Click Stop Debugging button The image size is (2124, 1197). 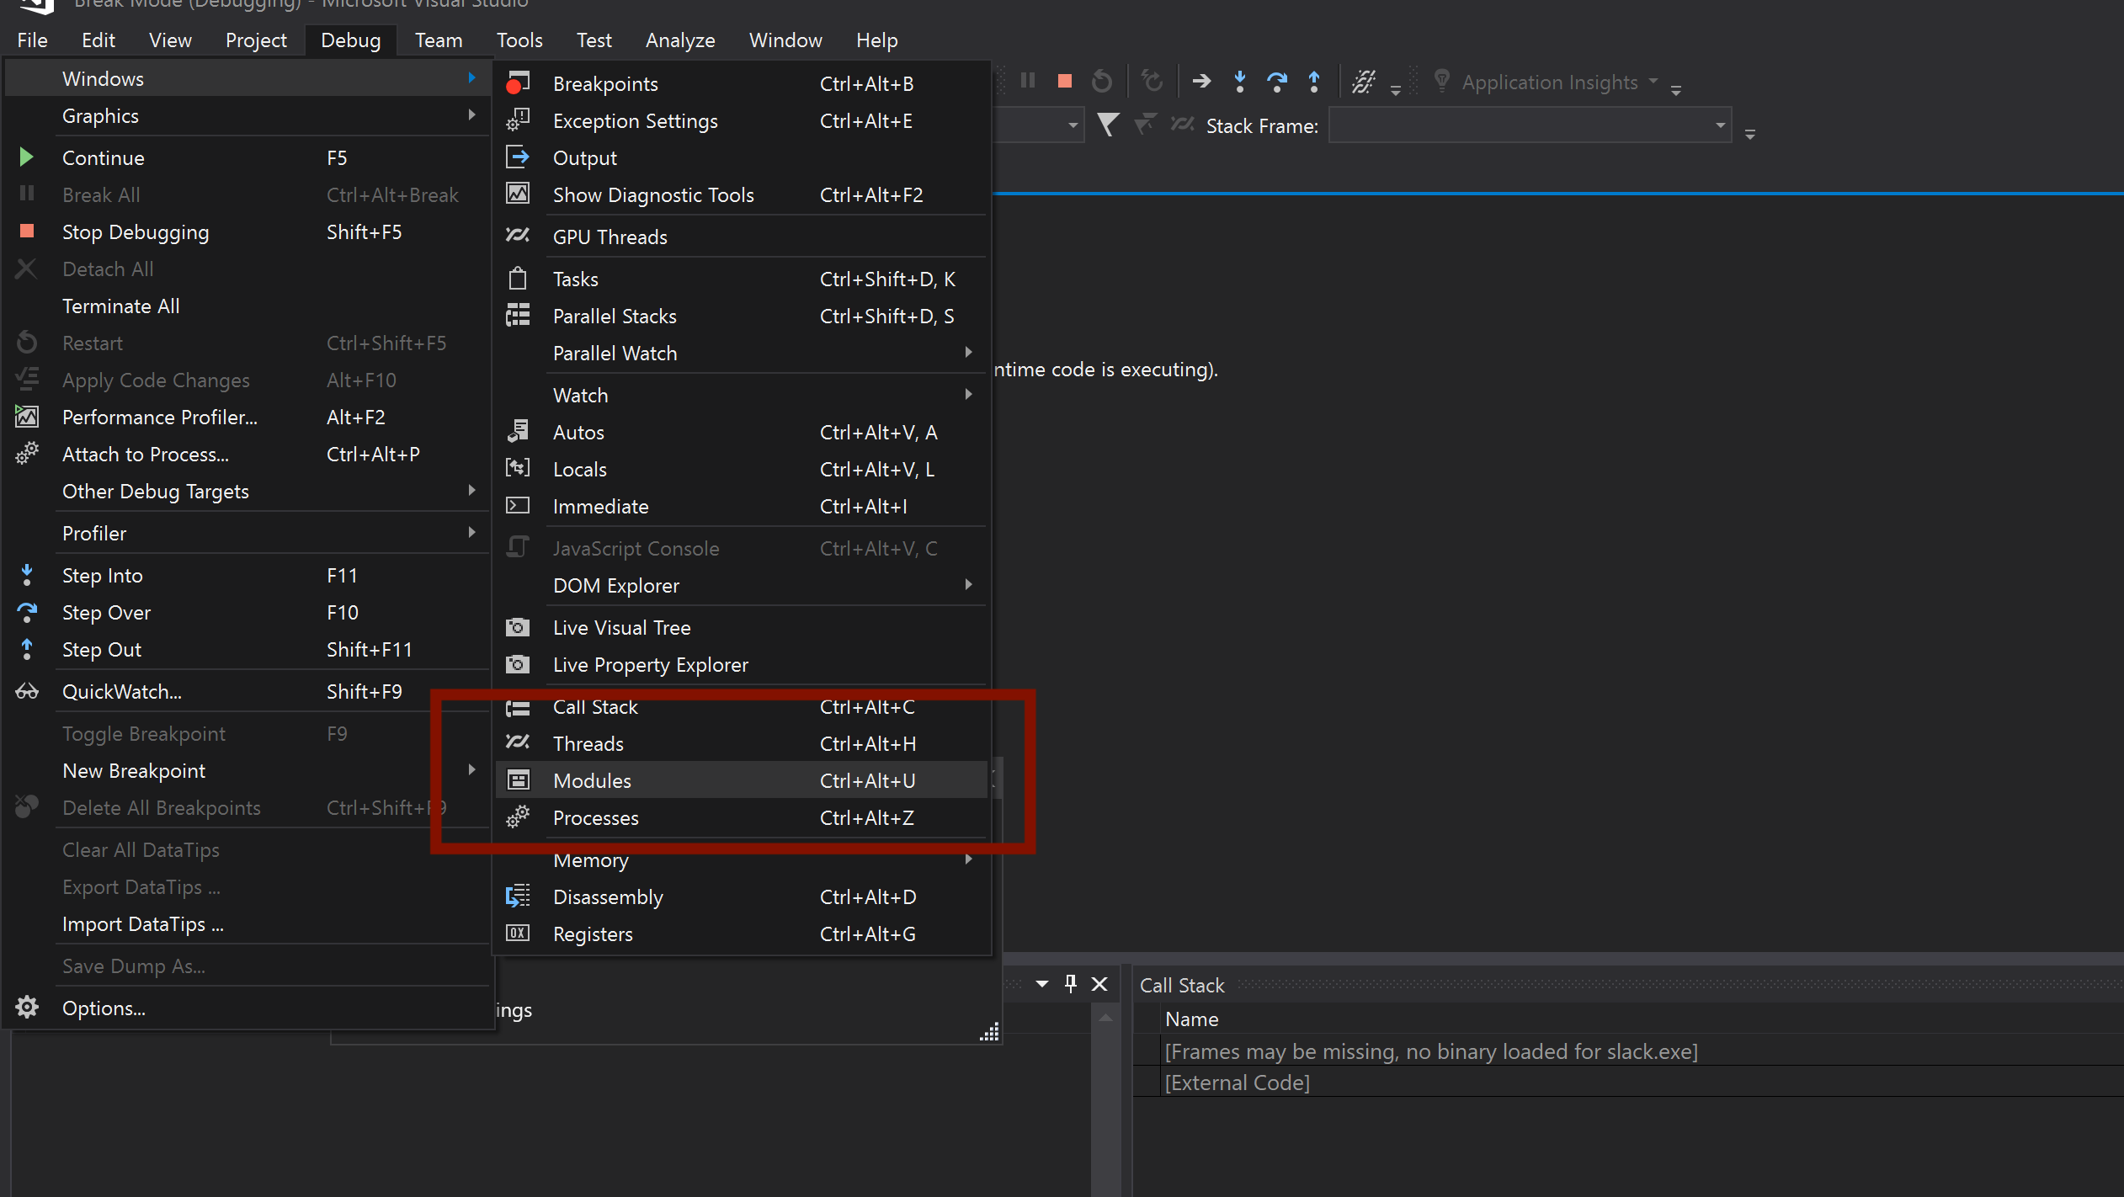tap(136, 231)
